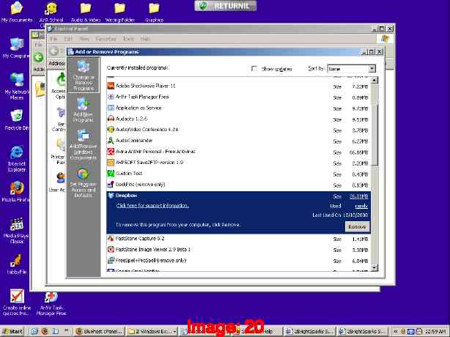The width and height of the screenshot is (450, 337).
Task: Select FastStone Capture 6.2 row
Action: [x=238, y=239]
